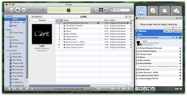The height and width of the screenshot is (96, 187).
Task: Uncheck Young London in TuneUp matches
Action: pyautogui.click(x=137, y=54)
